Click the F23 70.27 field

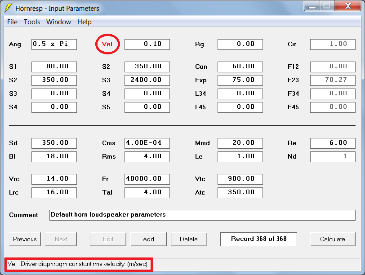[333, 80]
